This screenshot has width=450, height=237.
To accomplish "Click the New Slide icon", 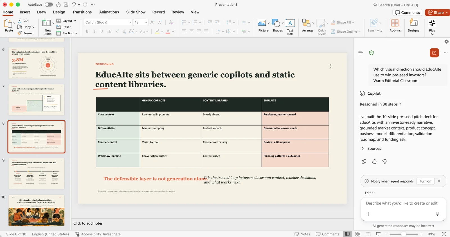I will 46,23.
